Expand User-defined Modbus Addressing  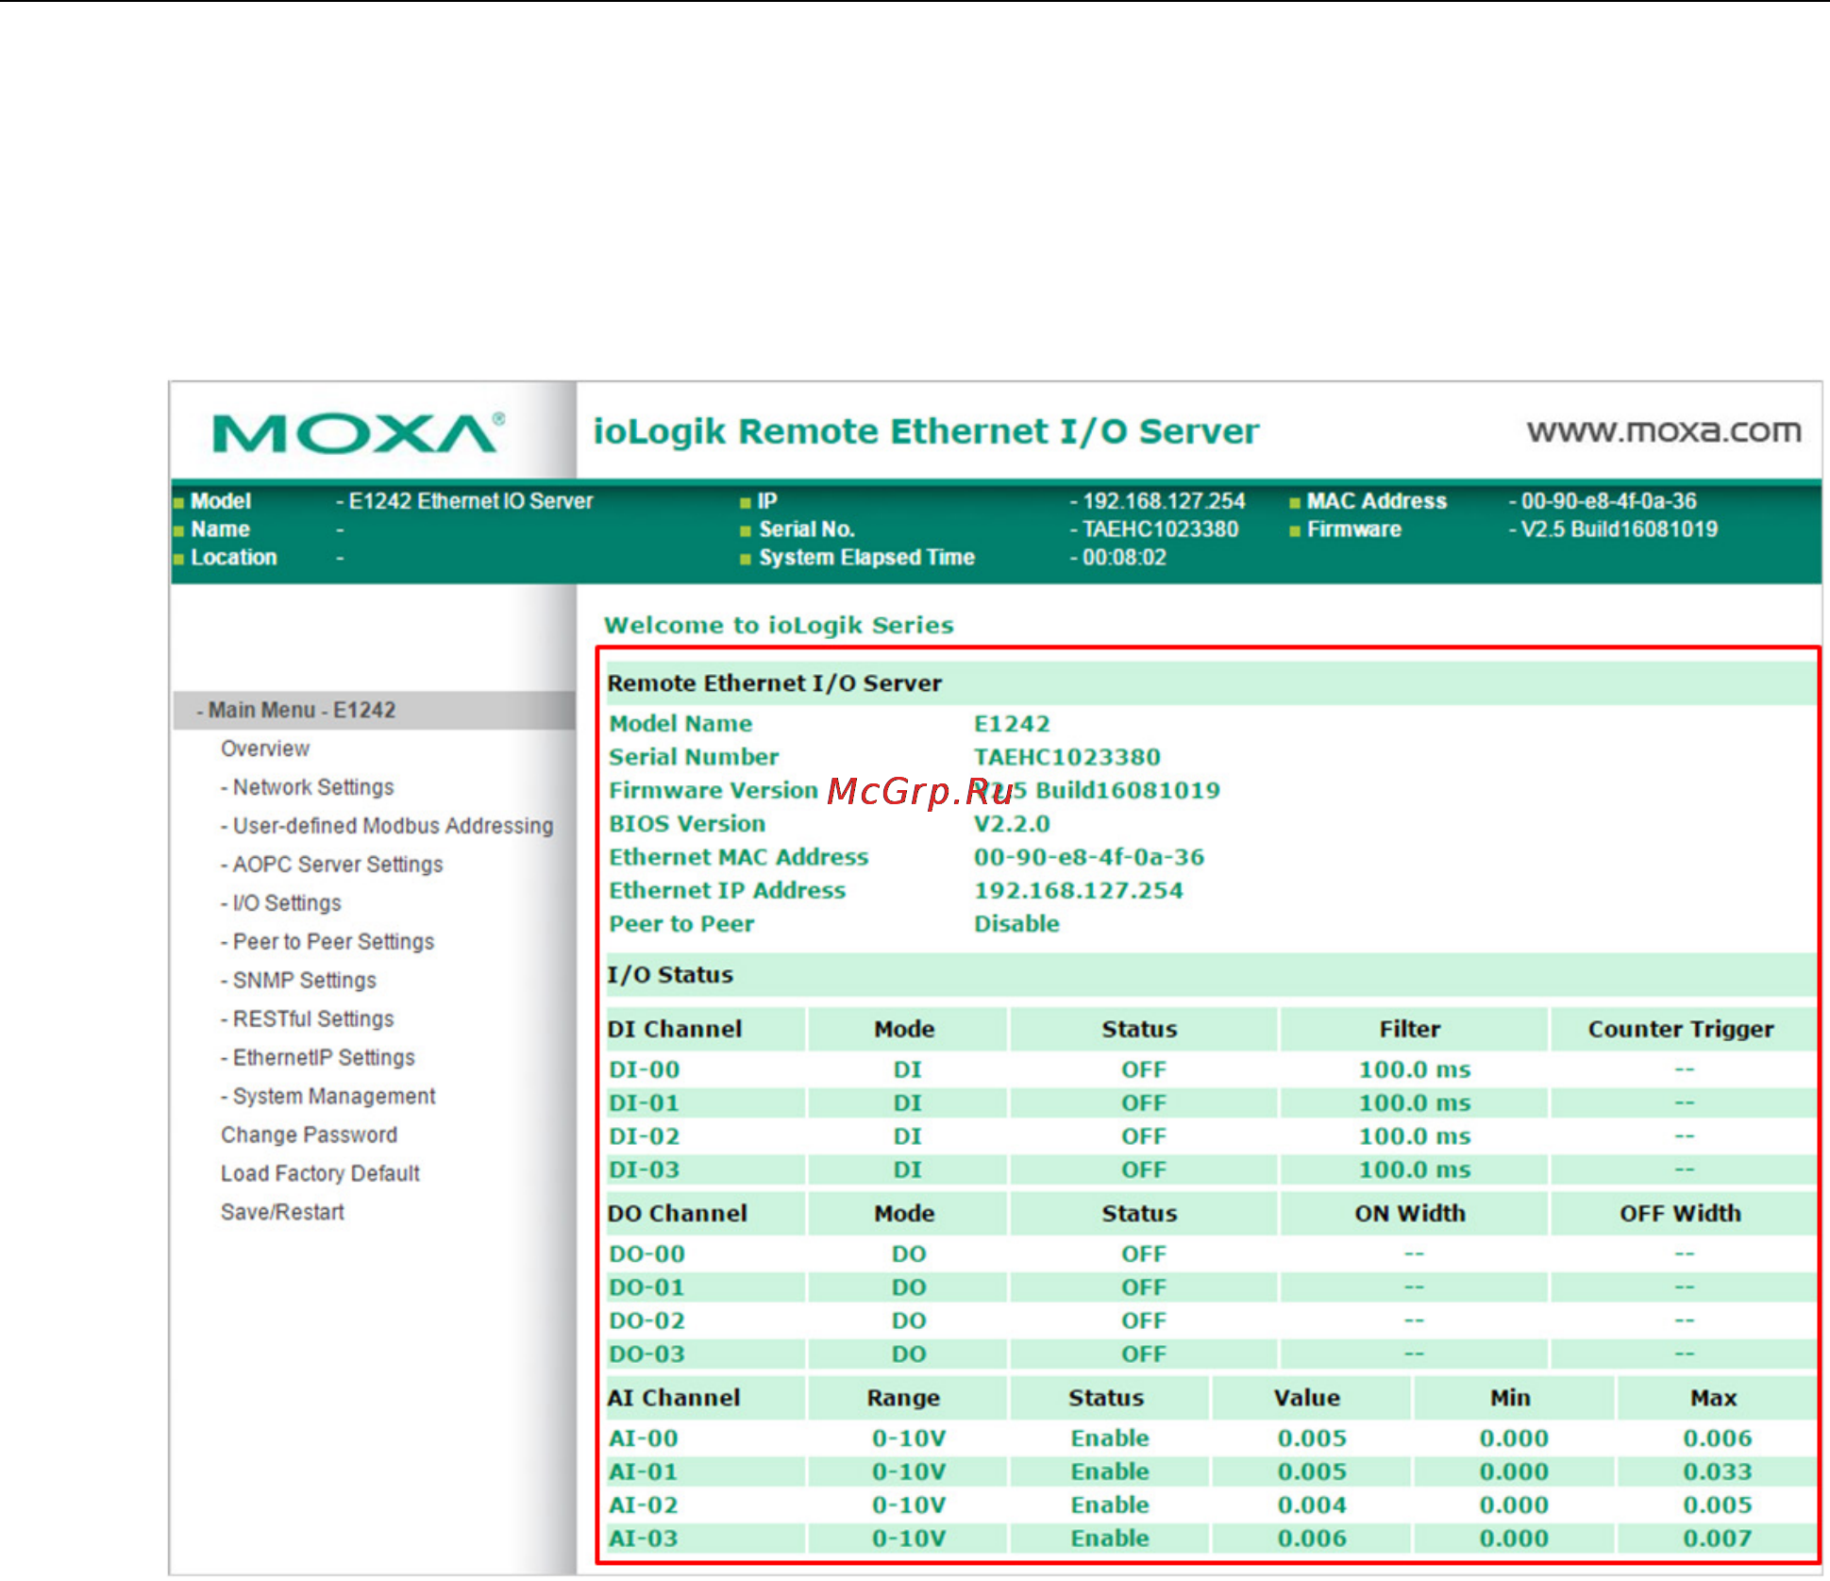coord(387,826)
